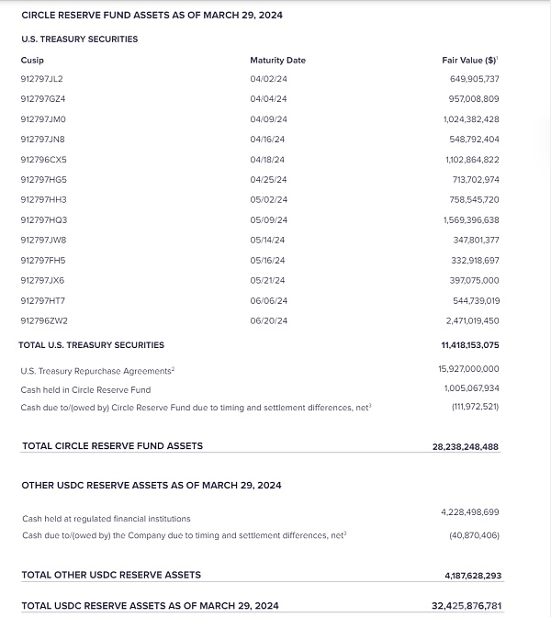
Task: Click footnote 2 on Repurchase Agreements
Action: [x=174, y=369]
